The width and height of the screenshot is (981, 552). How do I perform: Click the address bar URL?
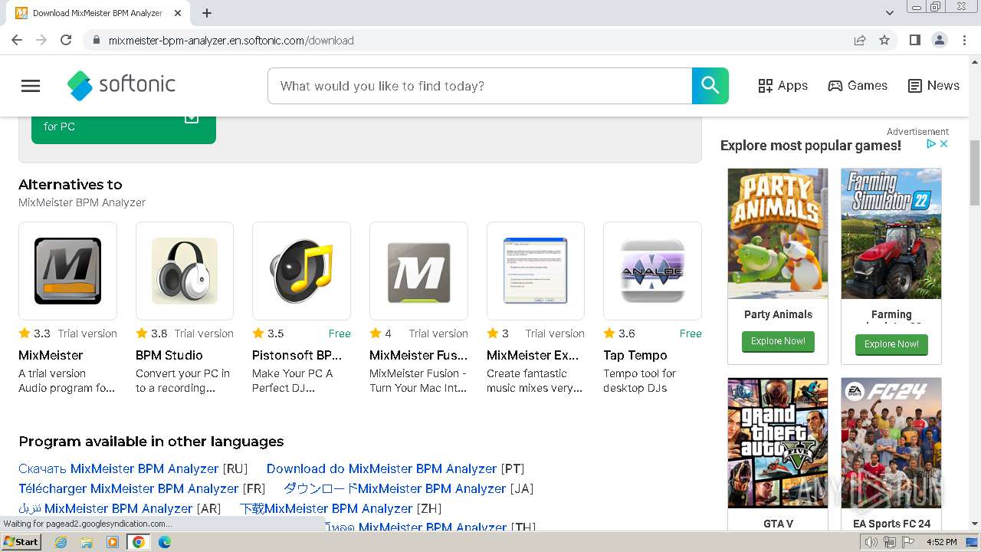[231, 41]
